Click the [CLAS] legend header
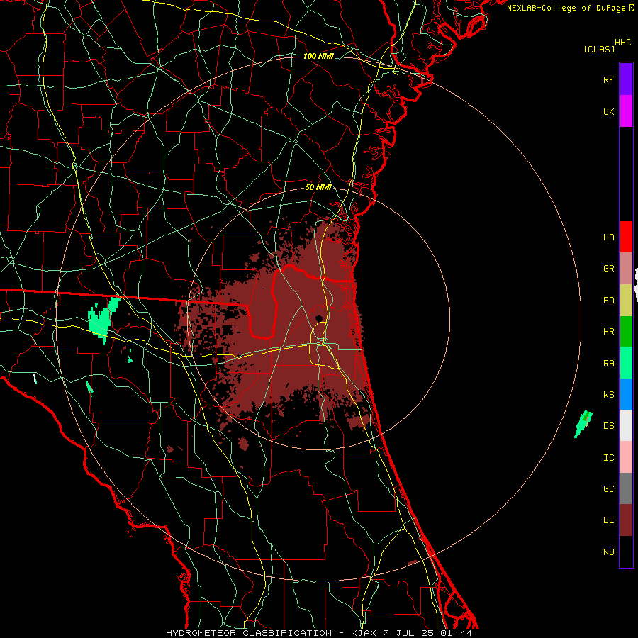 tap(599, 50)
